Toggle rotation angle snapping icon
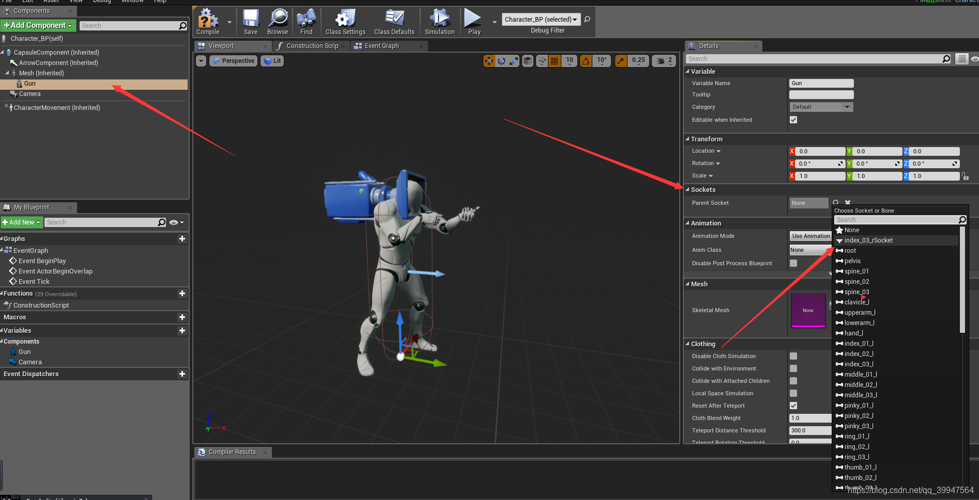The image size is (979, 500). pyautogui.click(x=586, y=61)
